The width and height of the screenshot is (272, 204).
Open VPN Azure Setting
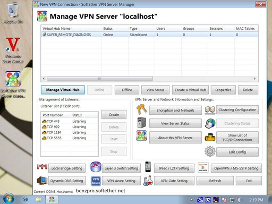[x=121, y=181]
